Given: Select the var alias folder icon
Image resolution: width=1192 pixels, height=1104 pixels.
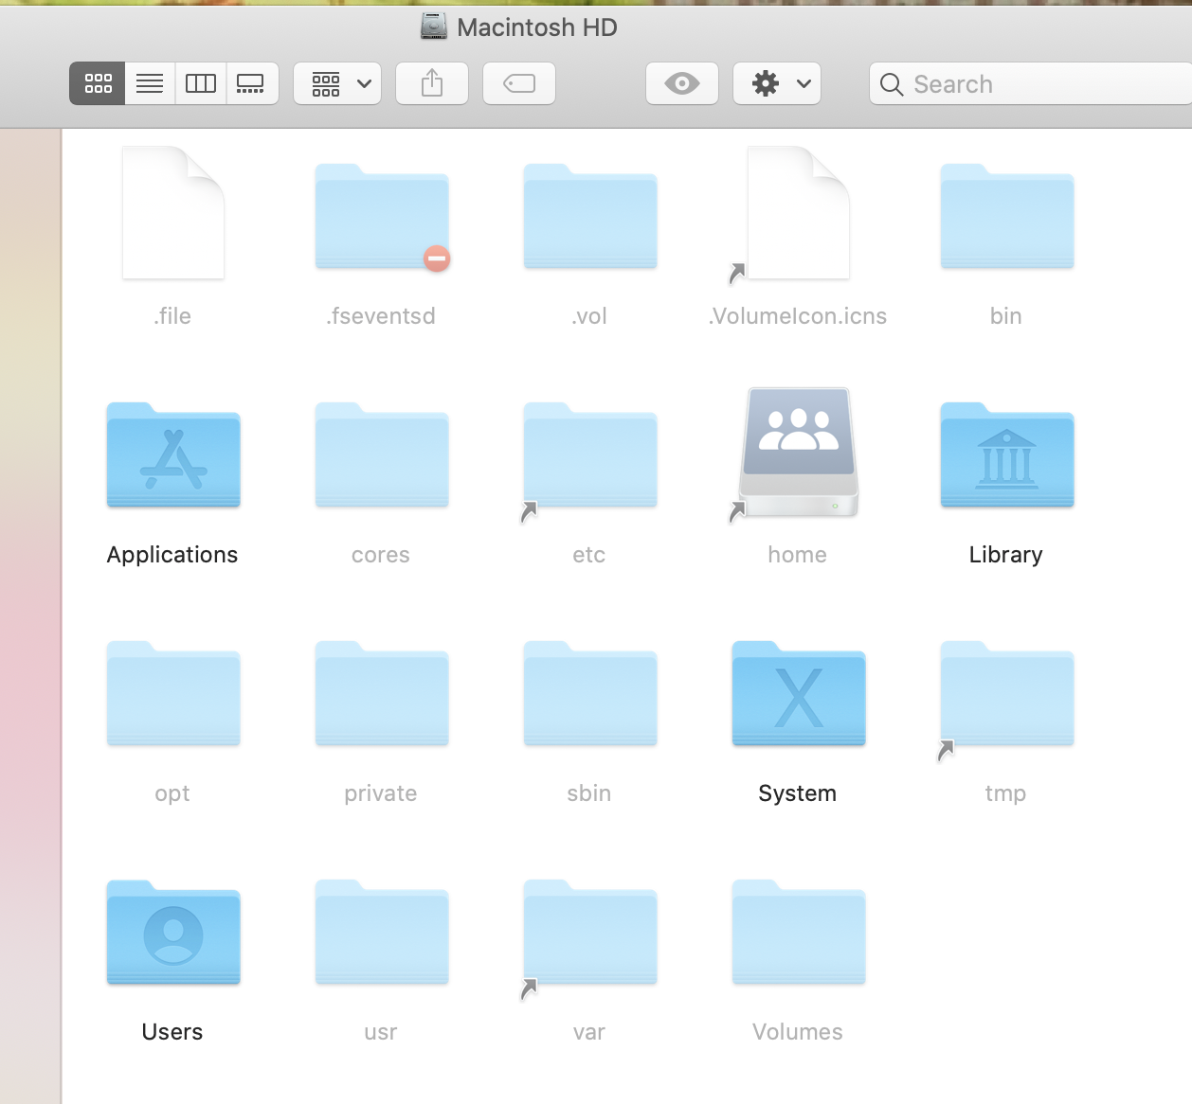Looking at the screenshot, I should [x=590, y=935].
